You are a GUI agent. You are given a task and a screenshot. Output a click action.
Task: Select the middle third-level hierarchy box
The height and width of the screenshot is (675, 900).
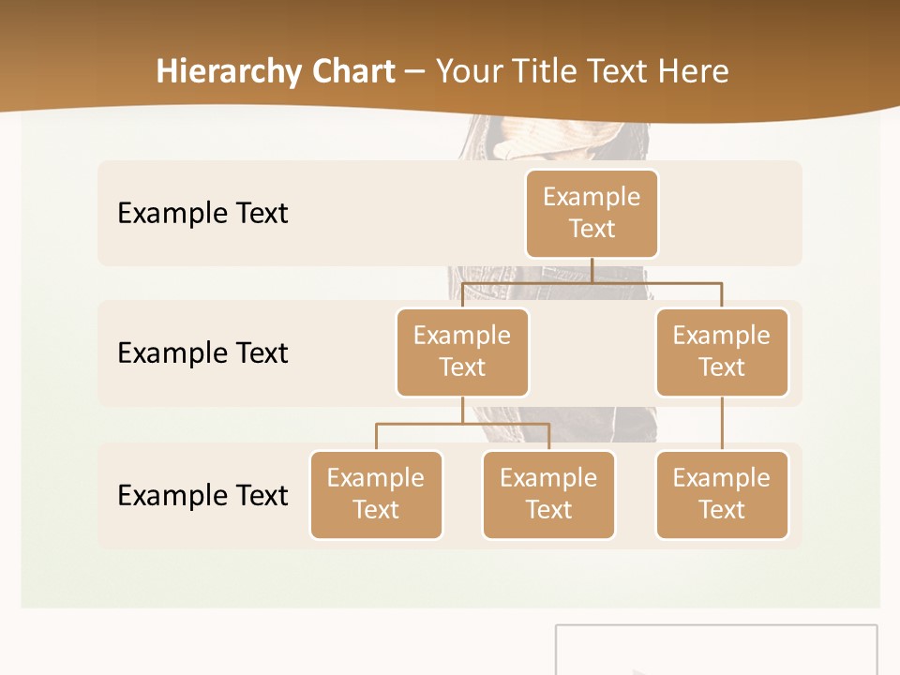548,495
